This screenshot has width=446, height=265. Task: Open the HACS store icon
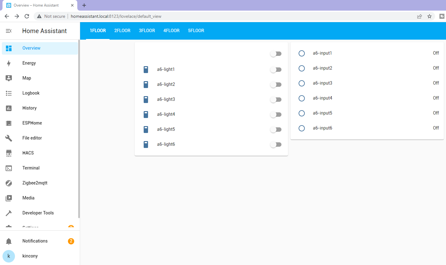(x=9, y=153)
